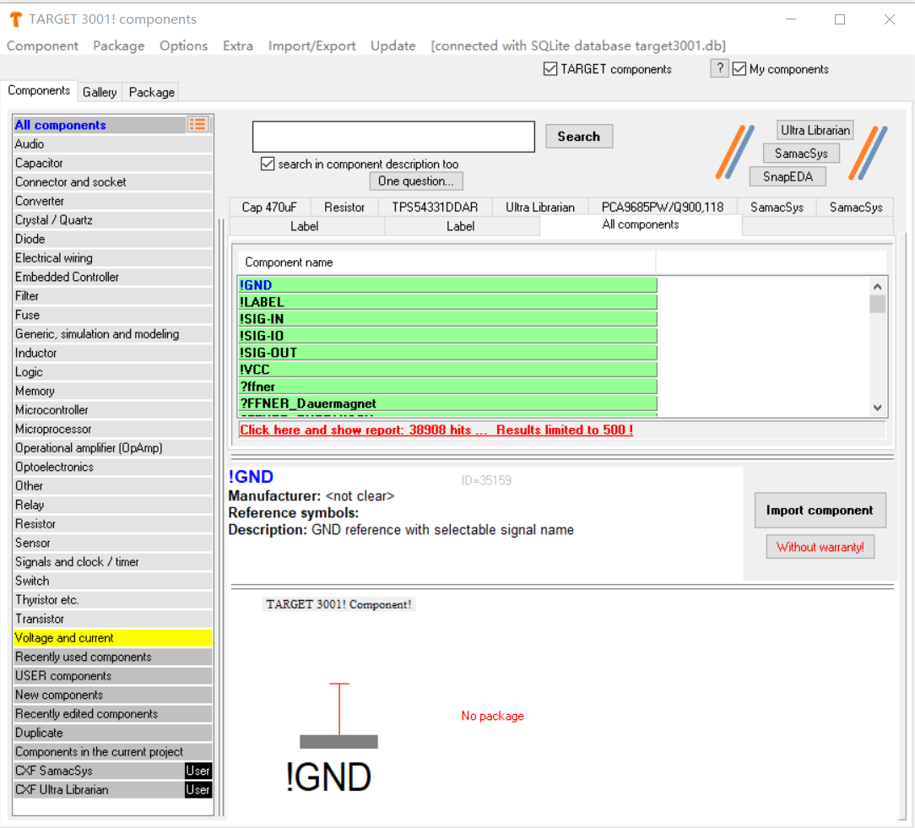Select the CXF SamacSys user category
This screenshot has height=828, width=915.
coord(113,771)
